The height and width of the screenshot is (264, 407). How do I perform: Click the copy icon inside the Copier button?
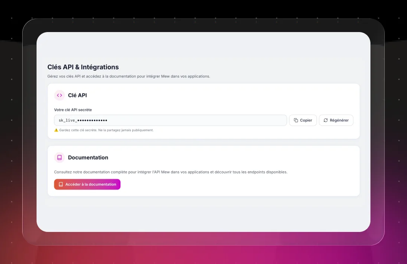click(x=295, y=120)
